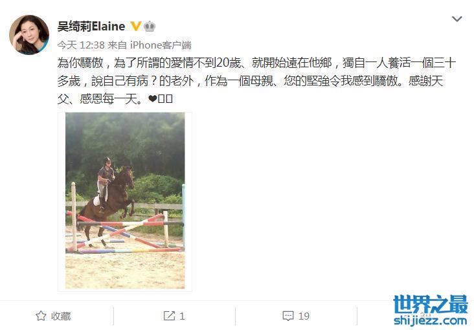Open comments via speech bubble icon
The height and width of the screenshot is (330, 474).
[x=288, y=316]
